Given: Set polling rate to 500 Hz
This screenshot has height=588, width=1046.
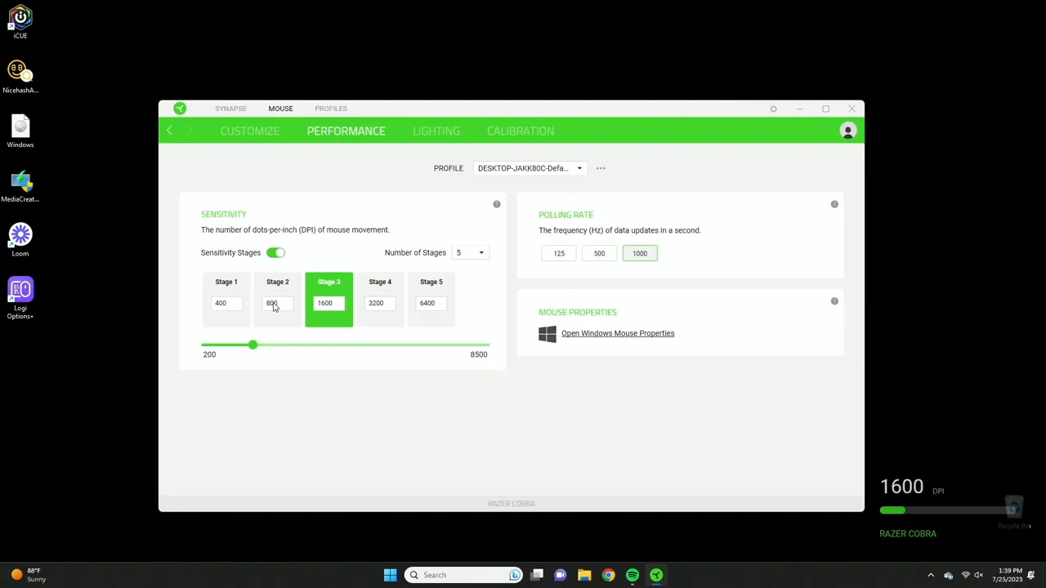Looking at the screenshot, I should pyautogui.click(x=599, y=253).
